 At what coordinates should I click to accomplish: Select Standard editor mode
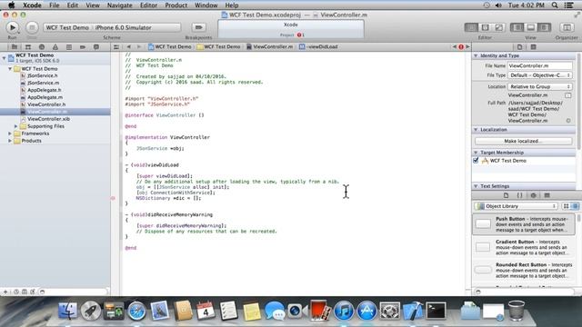[x=471, y=27]
